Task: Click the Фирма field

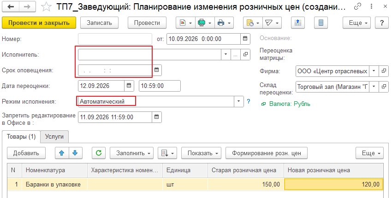Action: click(x=332, y=71)
